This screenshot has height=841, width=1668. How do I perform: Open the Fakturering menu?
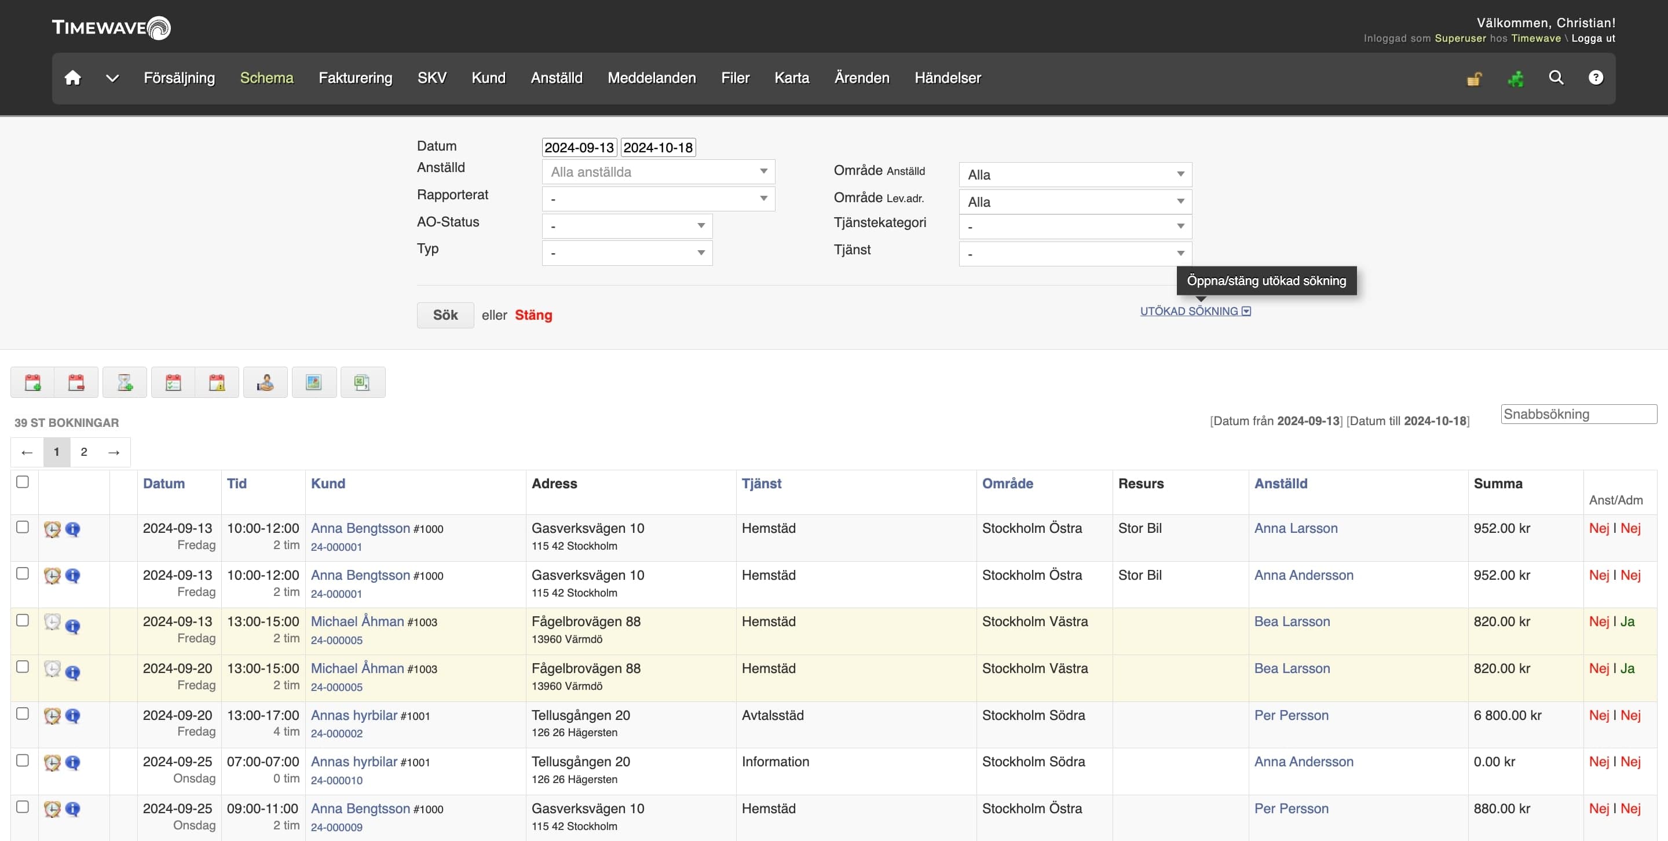tap(356, 78)
